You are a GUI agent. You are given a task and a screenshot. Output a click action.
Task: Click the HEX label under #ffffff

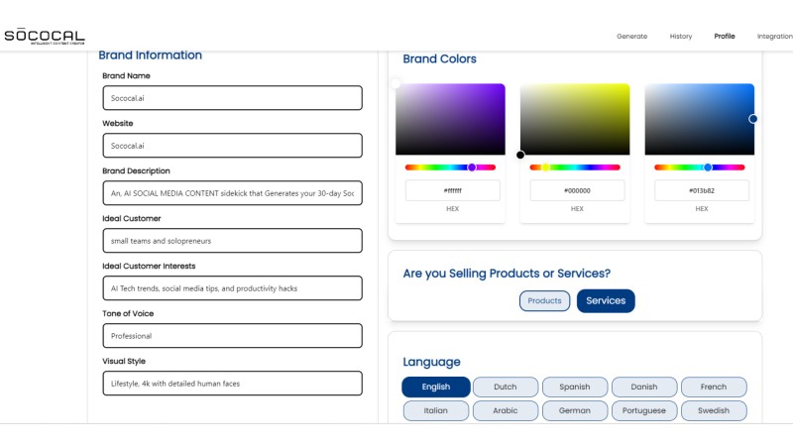tap(453, 208)
